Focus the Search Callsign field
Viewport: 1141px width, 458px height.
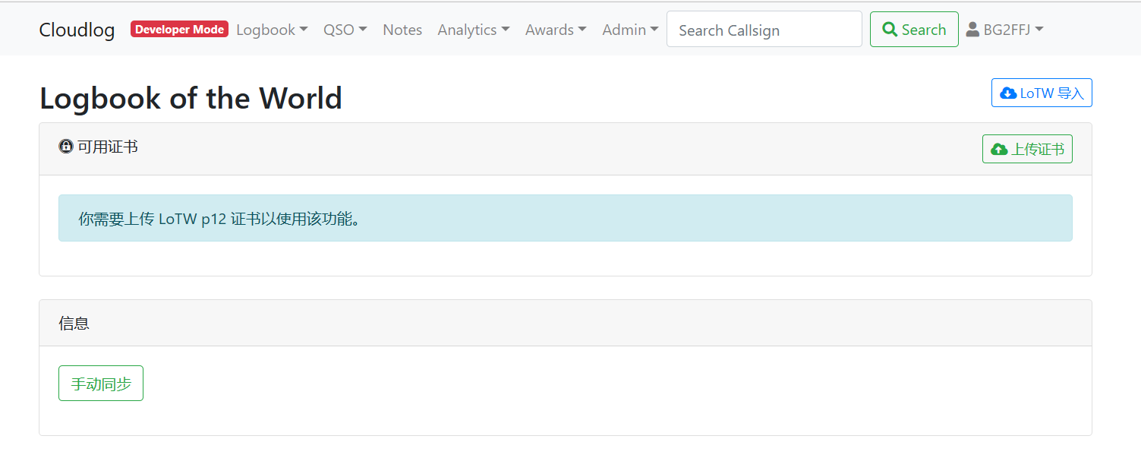(764, 29)
